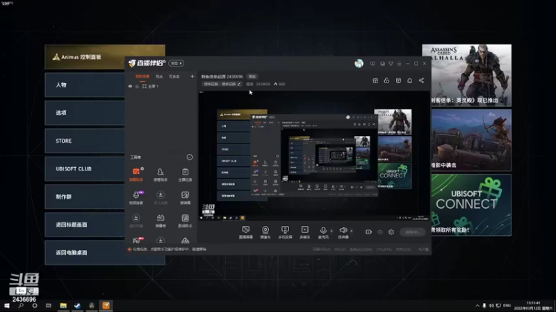
Task: Expand hidden system tray icons chevron
Action: tap(477, 305)
